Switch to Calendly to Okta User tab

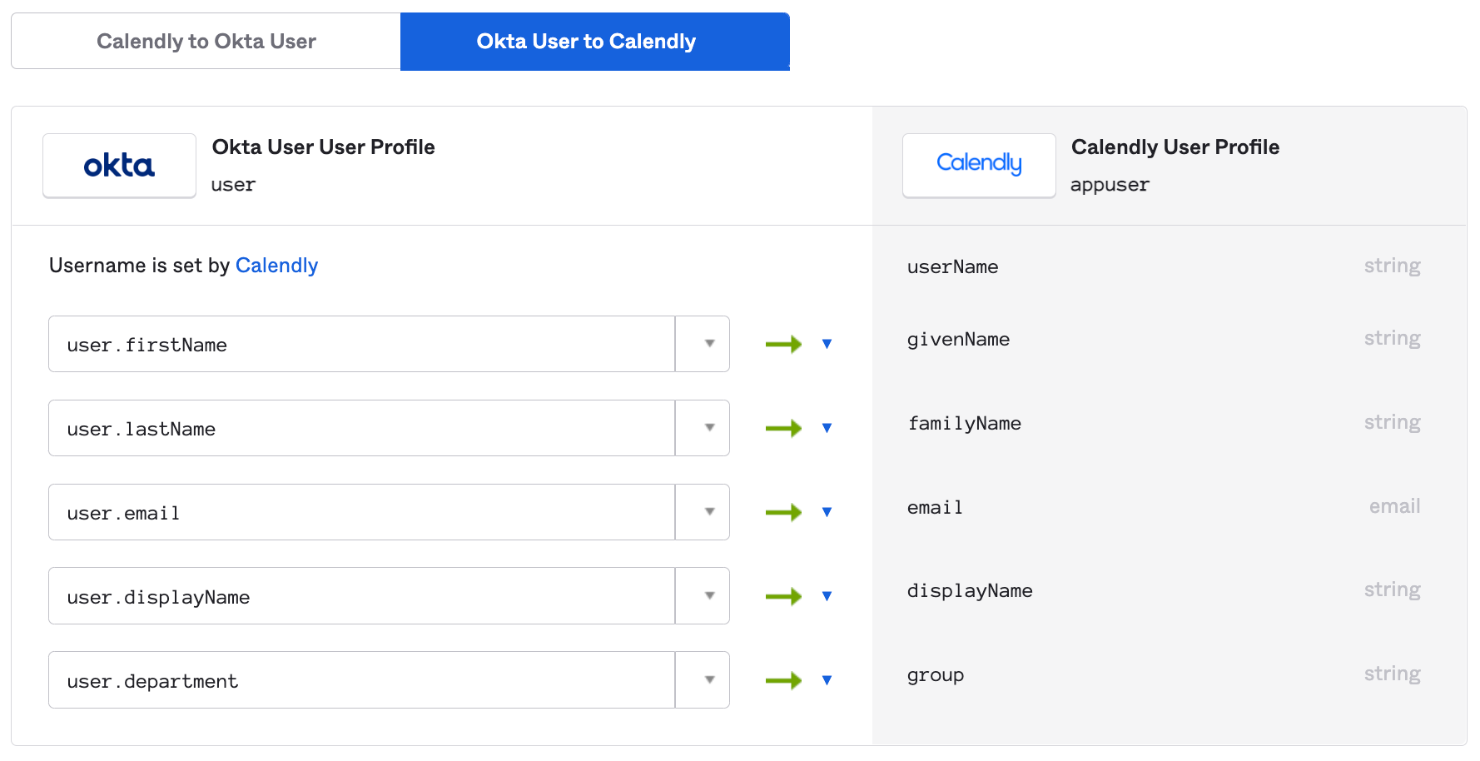206,42
